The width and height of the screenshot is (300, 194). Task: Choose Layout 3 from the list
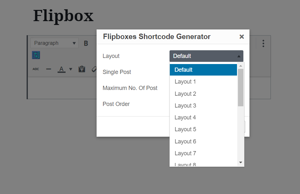(203, 106)
